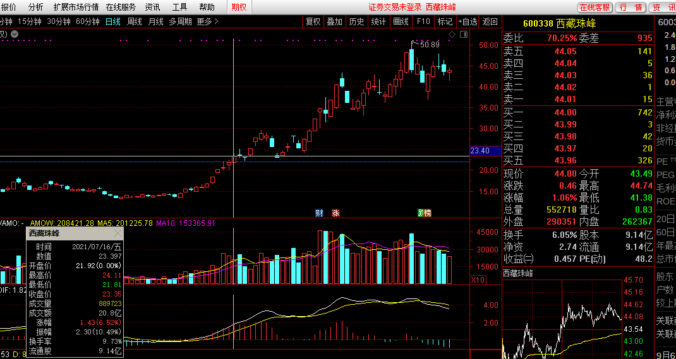Click the 统计 toolbar button
Screen dimensions: 676x359
[378, 21]
